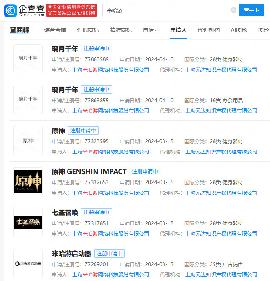Click the Qcc.com logo icon
270x281 pixels.
[10, 10]
